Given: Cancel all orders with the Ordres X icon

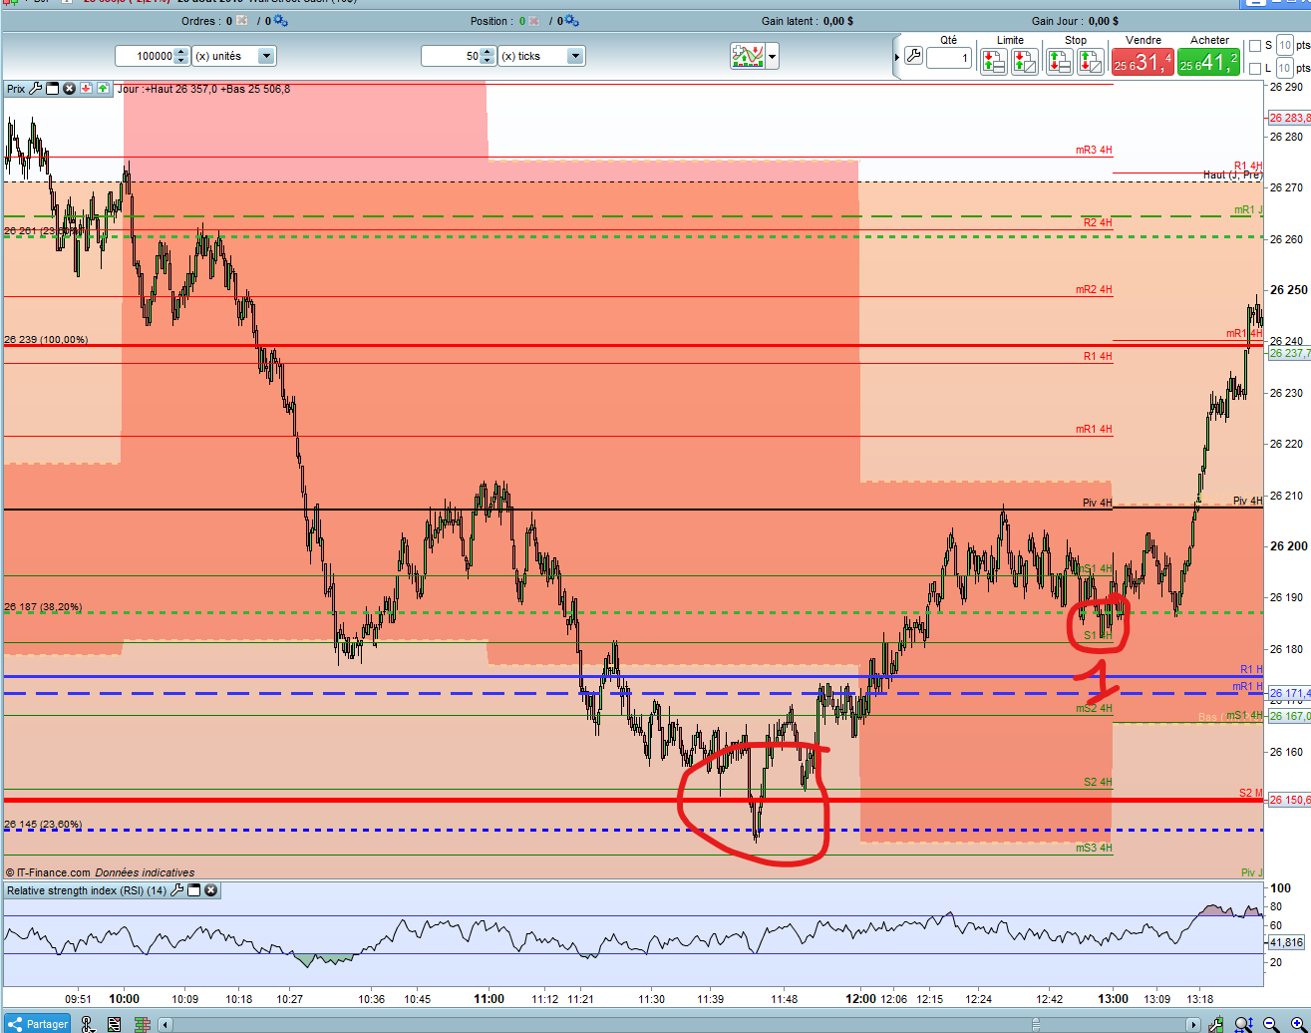Looking at the screenshot, I should (242, 21).
